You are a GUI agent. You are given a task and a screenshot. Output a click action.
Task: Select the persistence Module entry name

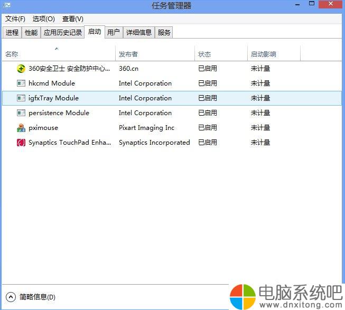(x=59, y=113)
